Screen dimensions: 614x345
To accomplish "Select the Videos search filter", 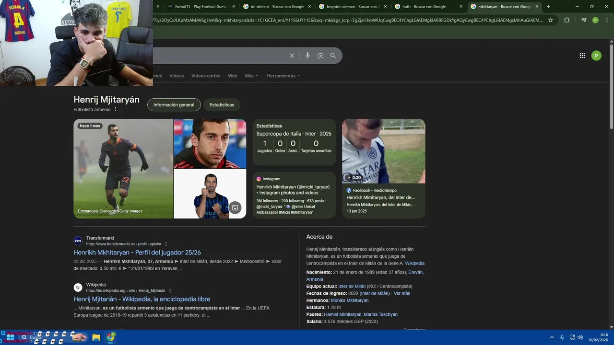I will [x=177, y=76].
